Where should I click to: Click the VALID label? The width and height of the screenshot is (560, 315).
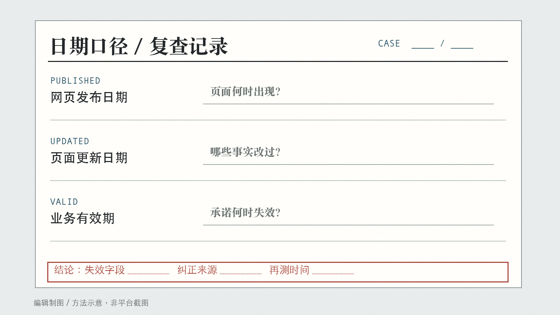[64, 202]
